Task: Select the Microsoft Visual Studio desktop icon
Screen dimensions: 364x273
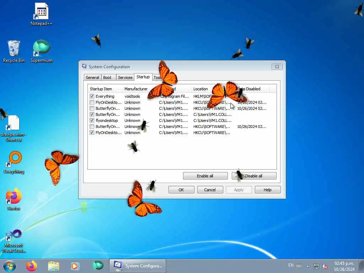Action: tap(14, 241)
